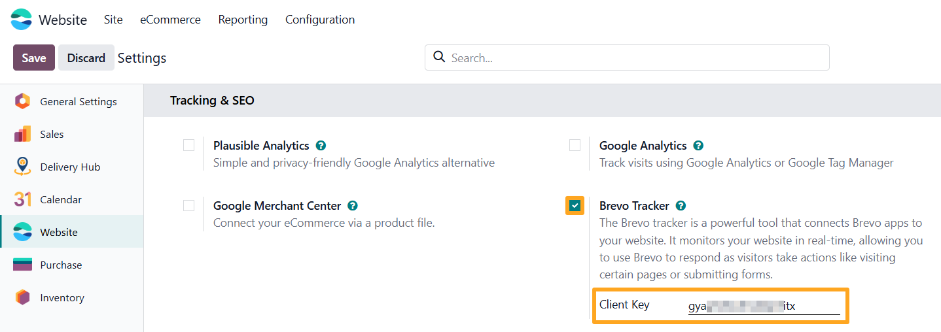Screen dimensions: 941x332
Task: Click the Save button
Action: (34, 58)
